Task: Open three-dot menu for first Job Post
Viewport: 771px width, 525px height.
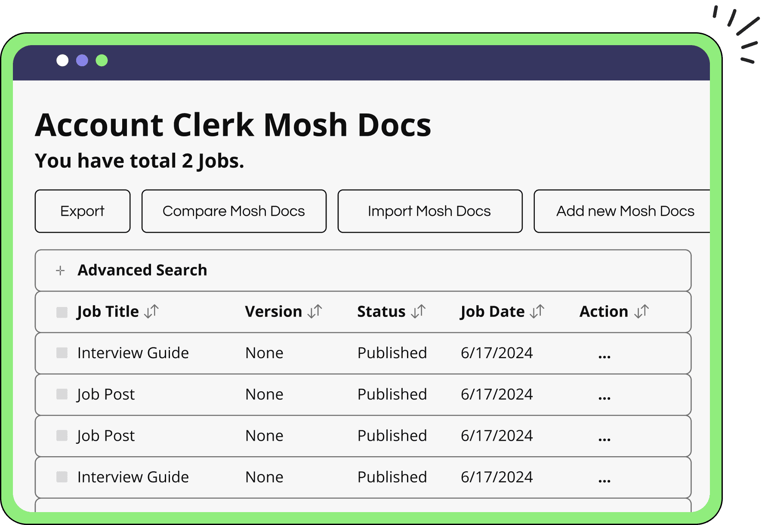Action: click(604, 396)
